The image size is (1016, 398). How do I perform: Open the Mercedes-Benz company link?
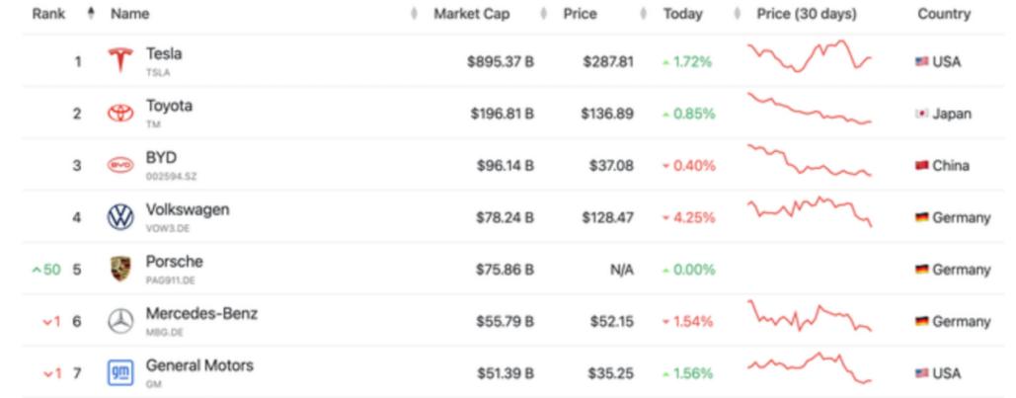pos(201,314)
